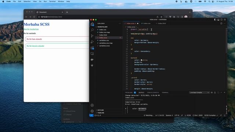Open Wi-Fi status in the menu bar

(x=205, y=1)
